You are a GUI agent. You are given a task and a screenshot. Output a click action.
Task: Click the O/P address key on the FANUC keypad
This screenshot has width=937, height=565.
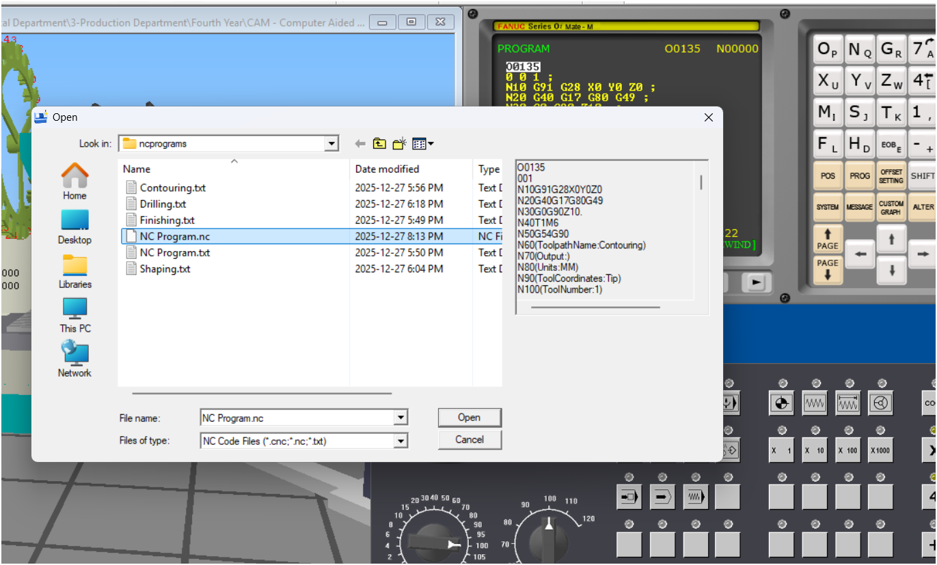pyautogui.click(x=828, y=50)
